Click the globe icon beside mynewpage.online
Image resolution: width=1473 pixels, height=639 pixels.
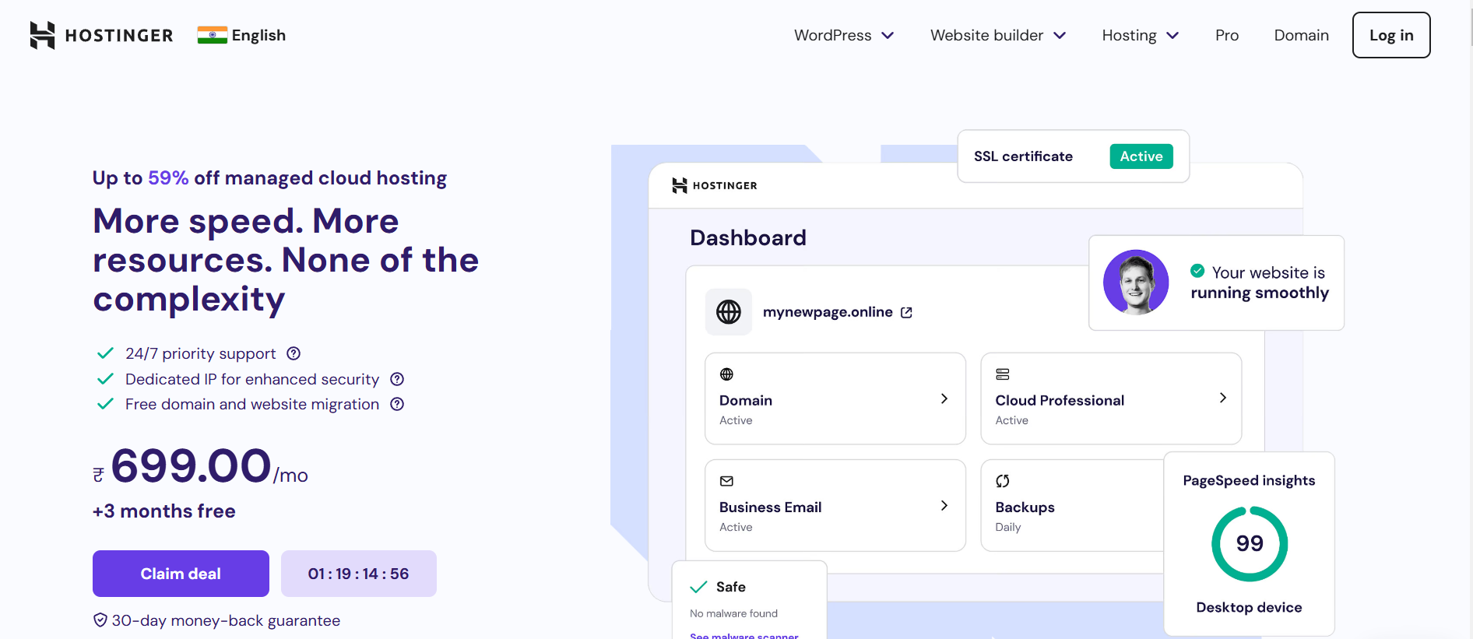coord(729,312)
